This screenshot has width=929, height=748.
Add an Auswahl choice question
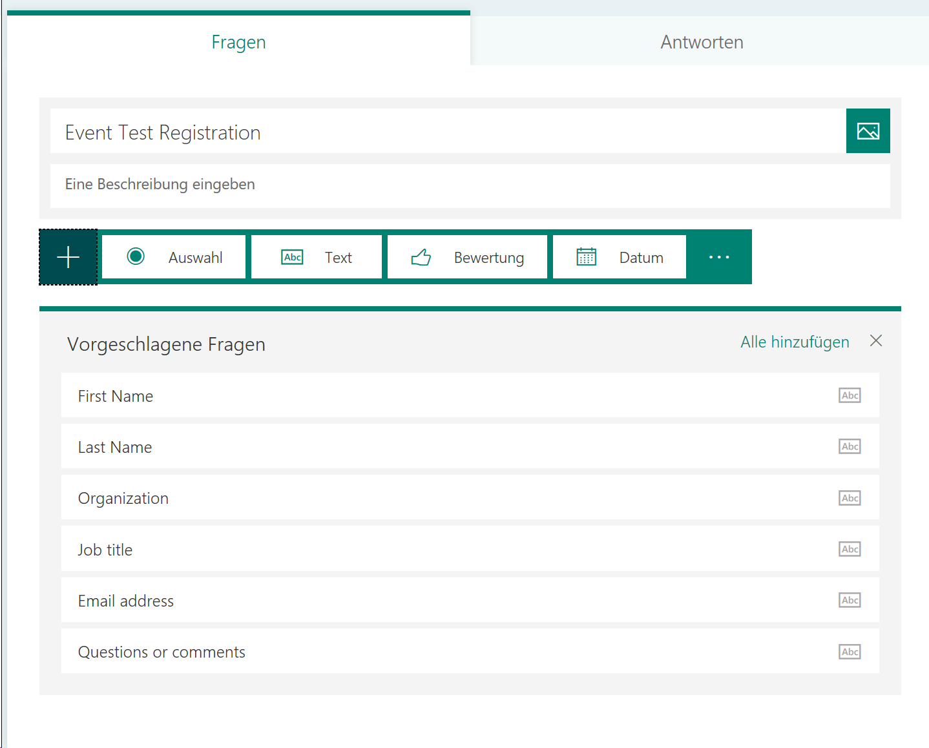click(x=174, y=257)
